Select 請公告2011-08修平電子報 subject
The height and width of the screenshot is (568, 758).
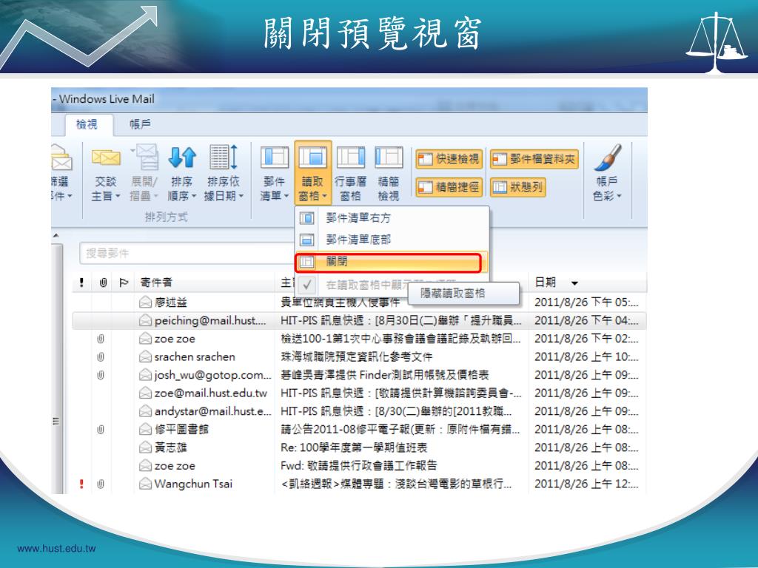(400, 430)
